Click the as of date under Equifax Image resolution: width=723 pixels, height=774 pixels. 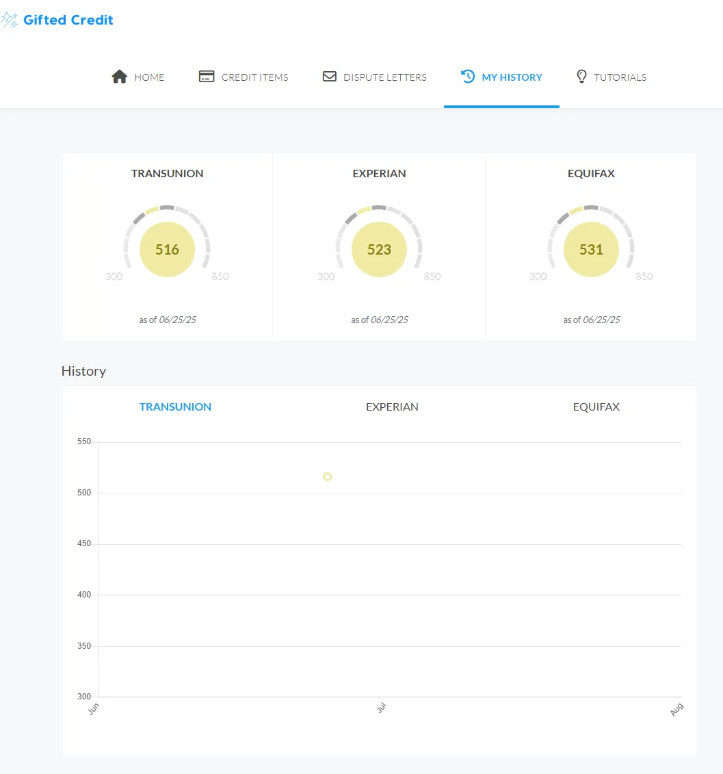591,320
